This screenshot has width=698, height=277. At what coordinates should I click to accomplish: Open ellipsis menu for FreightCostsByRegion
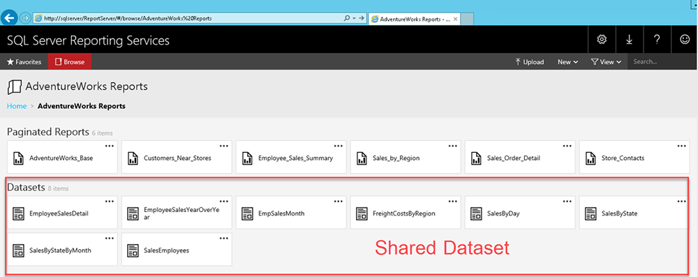point(453,201)
